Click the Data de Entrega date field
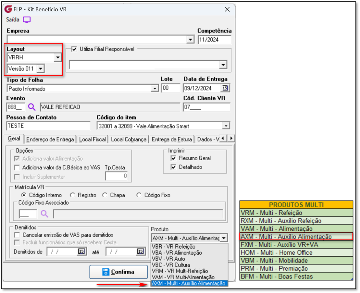This screenshot has width=360, height=293. point(202,88)
